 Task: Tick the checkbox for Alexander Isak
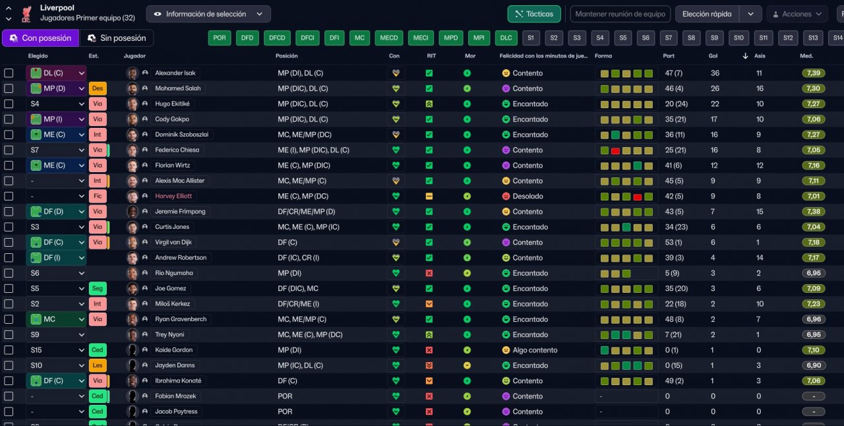tap(9, 73)
